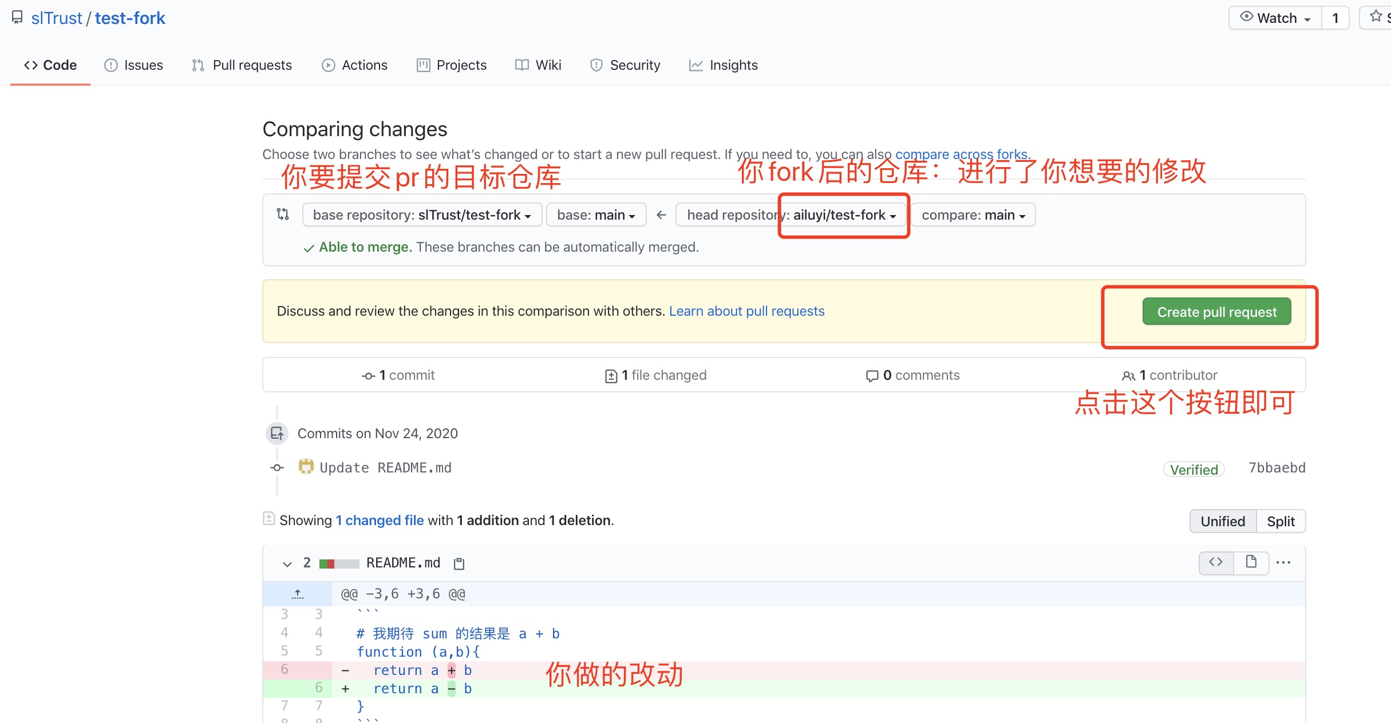Open base repository slTrust/test-fork dropdown
The width and height of the screenshot is (1391, 723).
(x=422, y=215)
